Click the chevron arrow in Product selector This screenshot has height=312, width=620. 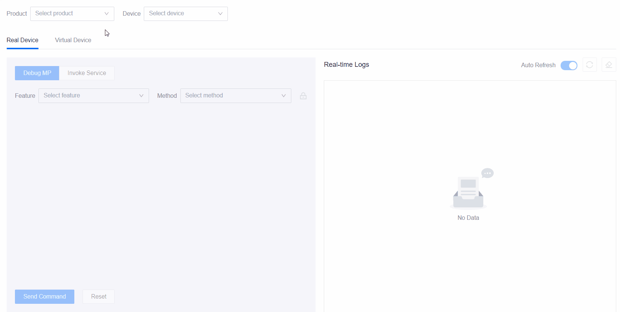106,14
